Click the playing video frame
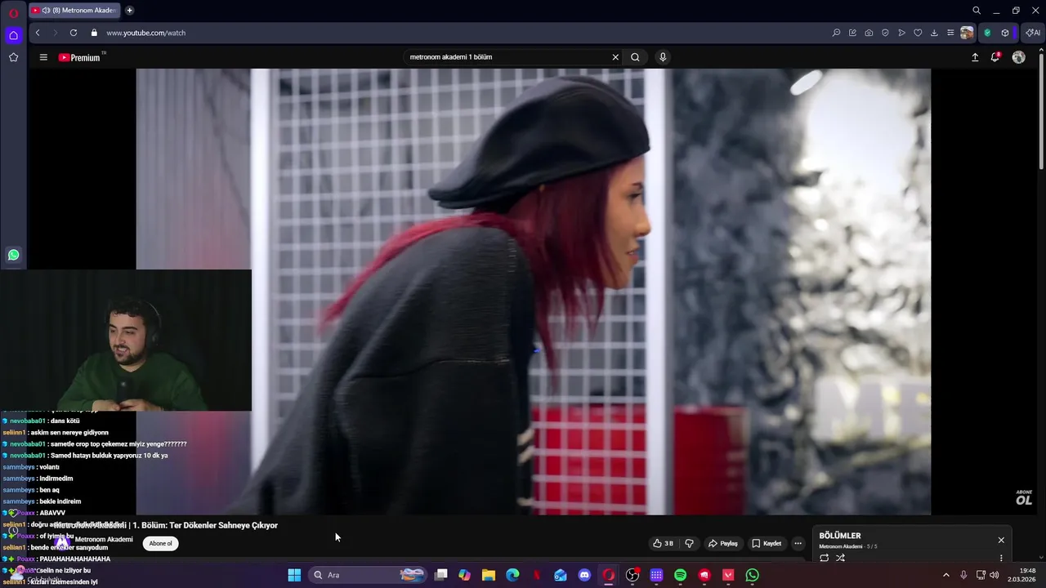Screen dimensions: 1046x588 pos(533,292)
